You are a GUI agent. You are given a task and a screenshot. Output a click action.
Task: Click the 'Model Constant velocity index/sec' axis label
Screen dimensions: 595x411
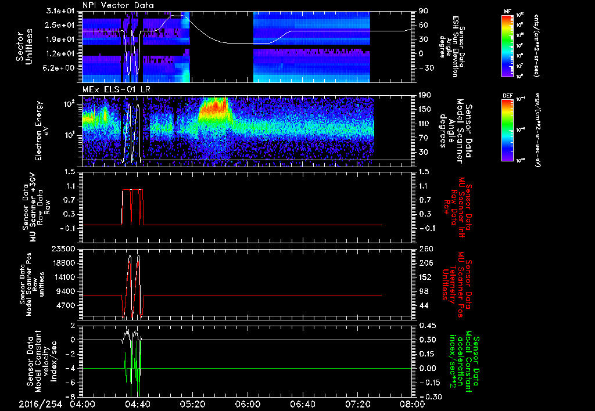click(x=41, y=361)
